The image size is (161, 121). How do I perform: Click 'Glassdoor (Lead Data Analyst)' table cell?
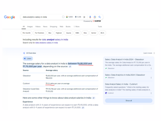pos(31,90)
